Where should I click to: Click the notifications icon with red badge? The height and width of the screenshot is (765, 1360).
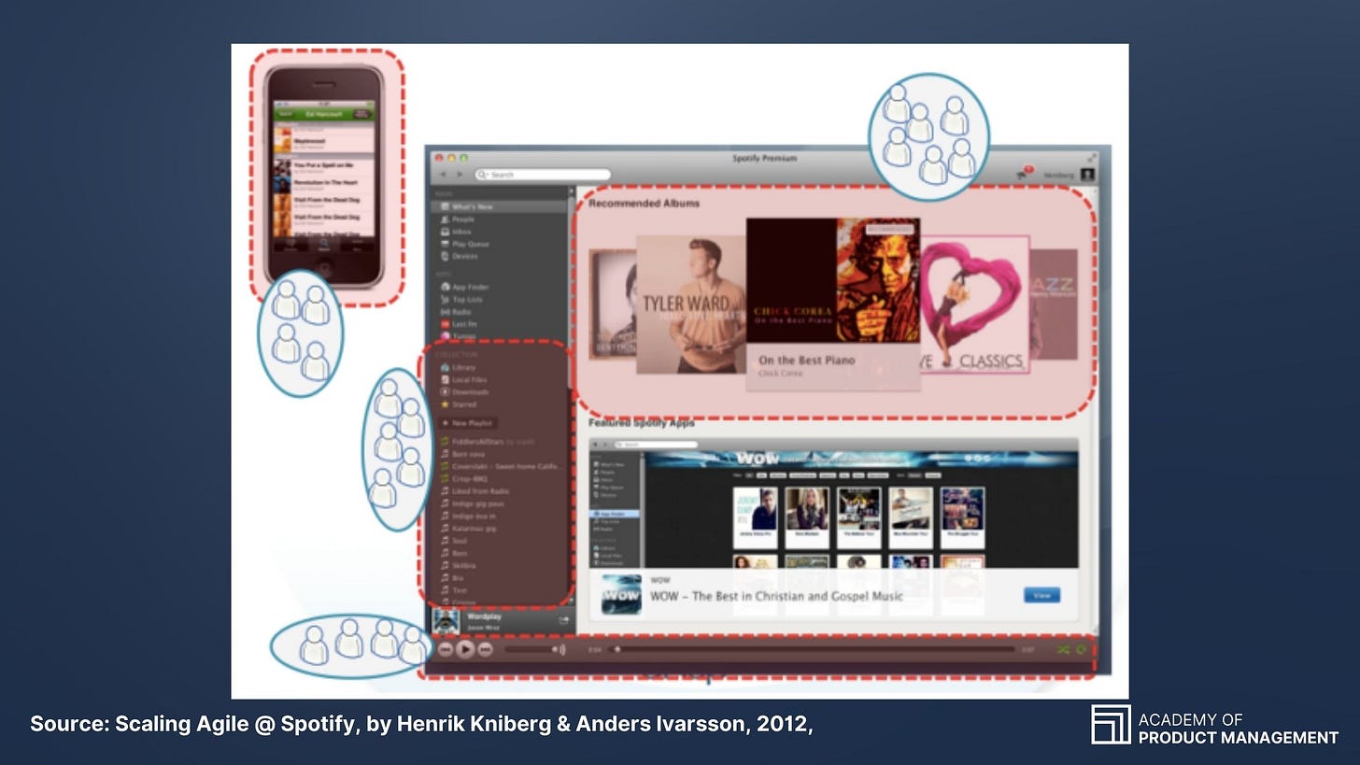[x=1024, y=174]
